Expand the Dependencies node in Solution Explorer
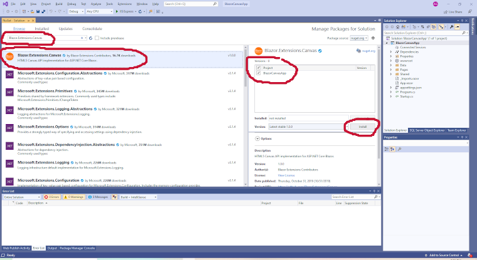Screen dimensions: 477x260 [391, 52]
